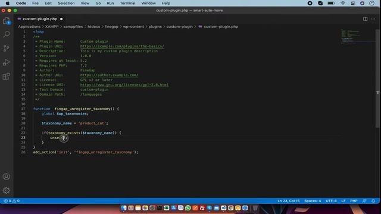Open the App Store from the Dock
The width and height of the screenshot is (381, 214).
[x=174, y=208]
